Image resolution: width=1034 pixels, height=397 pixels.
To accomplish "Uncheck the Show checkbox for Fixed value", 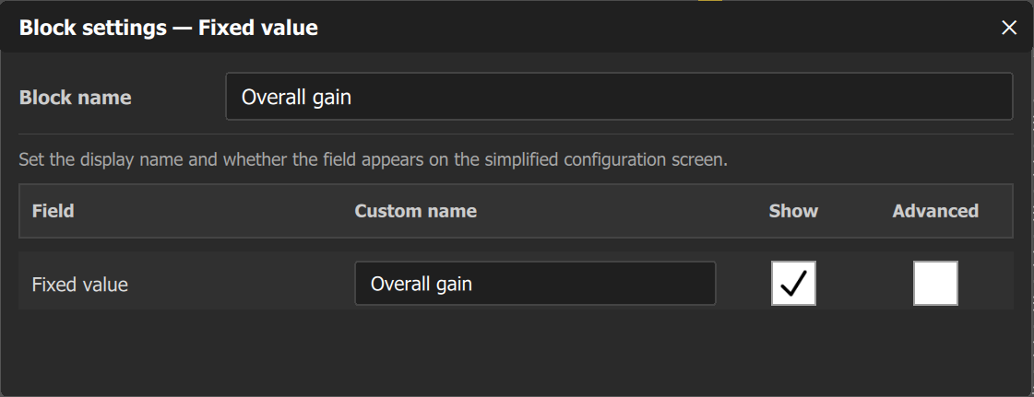I will [793, 284].
